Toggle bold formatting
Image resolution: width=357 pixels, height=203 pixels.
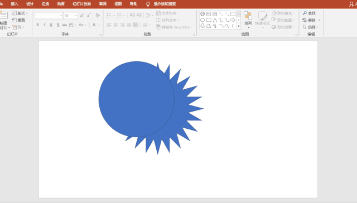(37, 25)
